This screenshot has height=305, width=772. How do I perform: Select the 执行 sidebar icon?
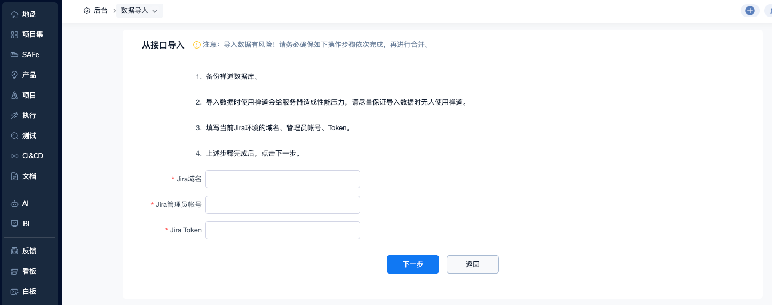tap(14, 116)
